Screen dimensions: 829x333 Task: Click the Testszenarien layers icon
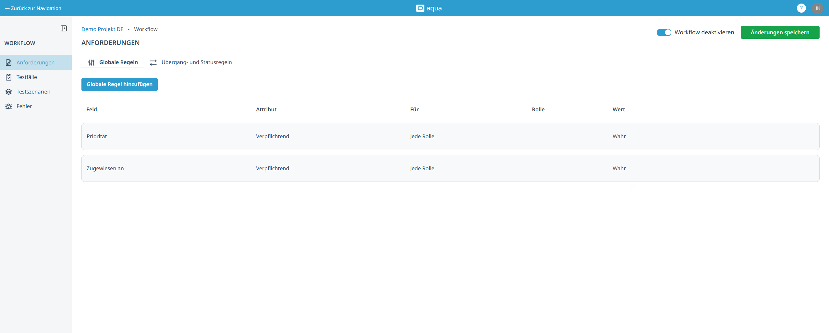point(9,92)
